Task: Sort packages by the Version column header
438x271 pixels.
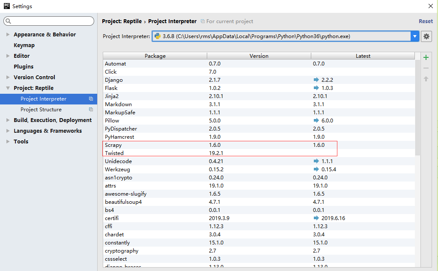Action: coord(259,56)
